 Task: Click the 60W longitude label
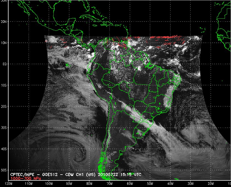[130, 184]
